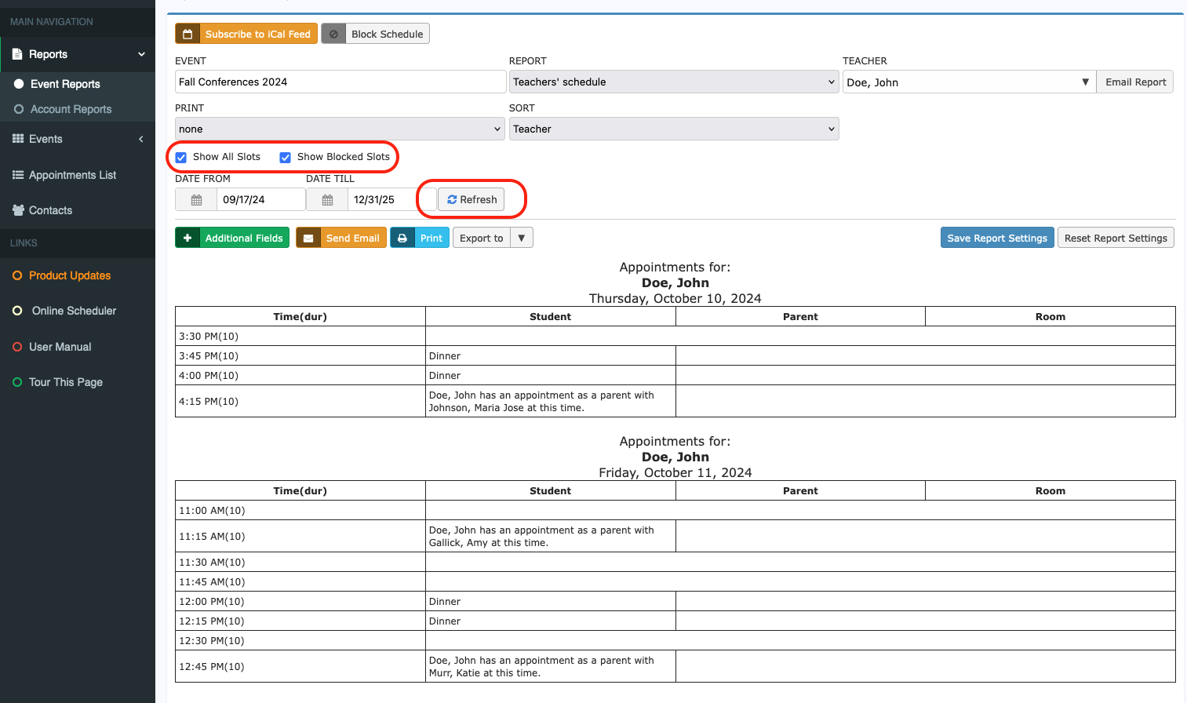This screenshot has height=703, width=1187.
Task: Open the Date Till calendar picker icon
Action: 327,200
